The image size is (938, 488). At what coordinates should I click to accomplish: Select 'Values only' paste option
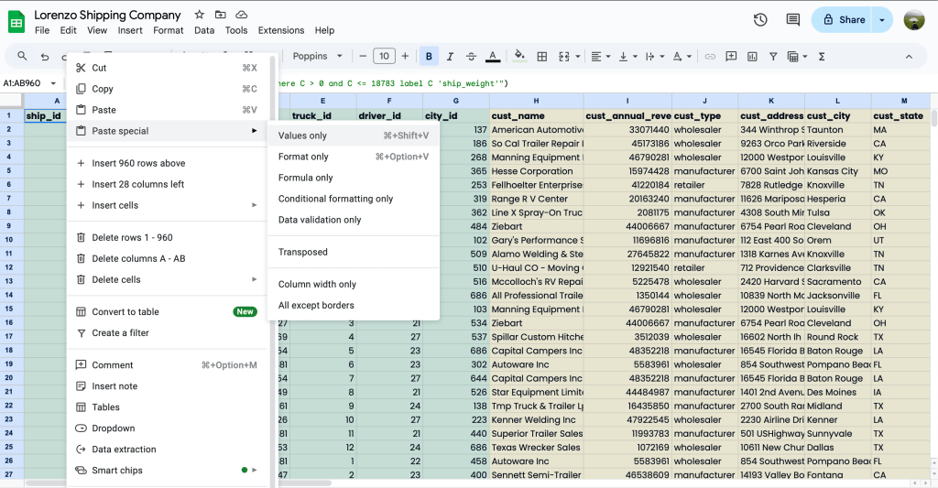(302, 136)
